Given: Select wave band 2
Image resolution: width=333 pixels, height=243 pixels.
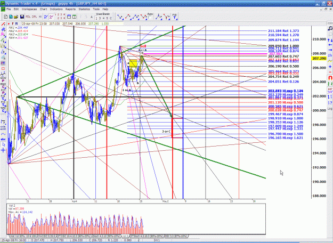Looking at the screenshot, I should (96, 19).
